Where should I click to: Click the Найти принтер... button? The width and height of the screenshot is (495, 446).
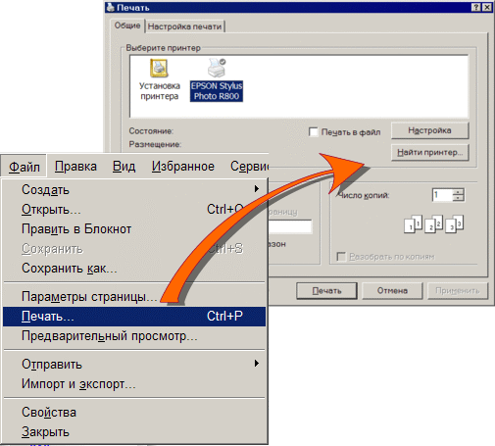(x=429, y=152)
